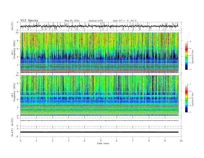Image resolution: width=204 pixels, height=158 pixels.
Task: Click the '-7' label on ch.2 colorbar
Action: point(190,112)
